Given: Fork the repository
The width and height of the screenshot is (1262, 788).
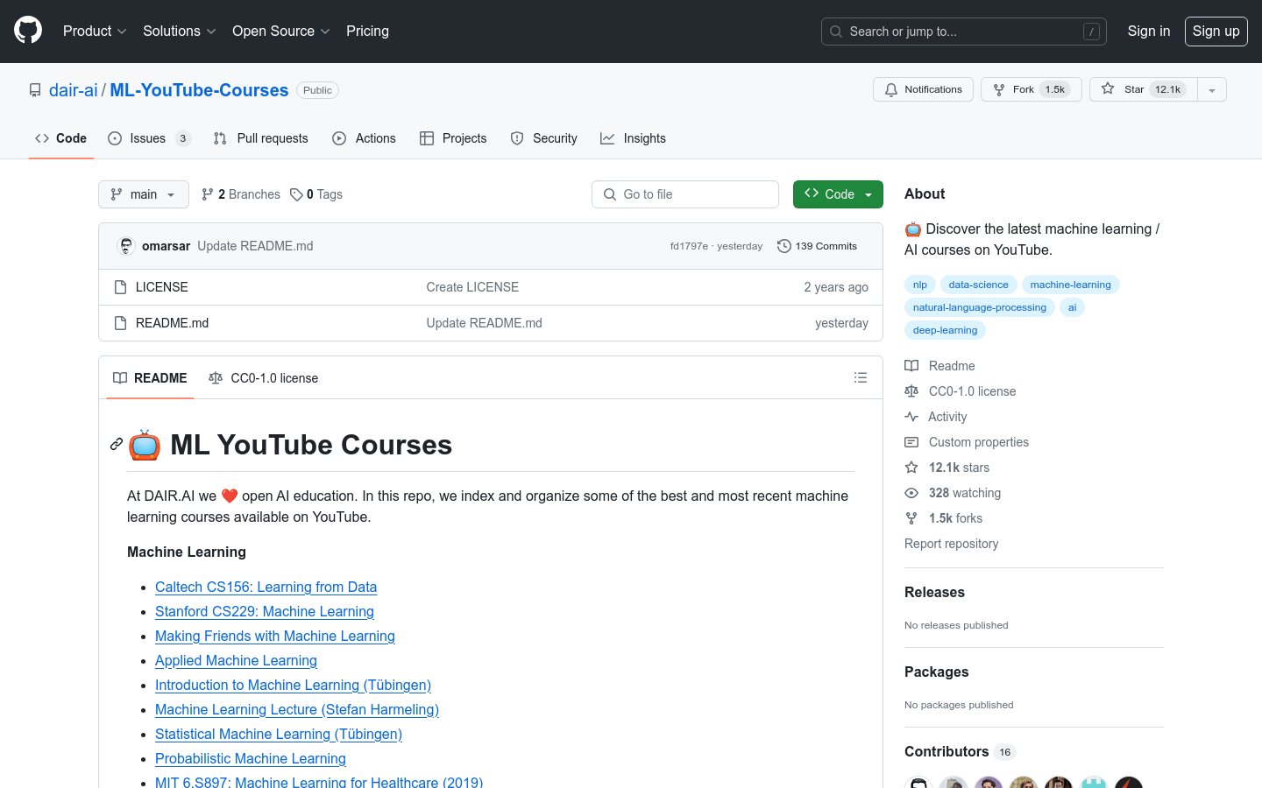Looking at the screenshot, I should coord(1032,89).
